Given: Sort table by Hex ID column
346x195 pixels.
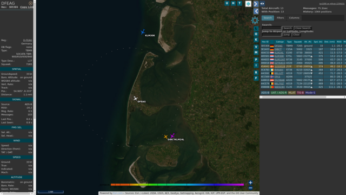Looking at the screenshot, I should click(265, 42).
